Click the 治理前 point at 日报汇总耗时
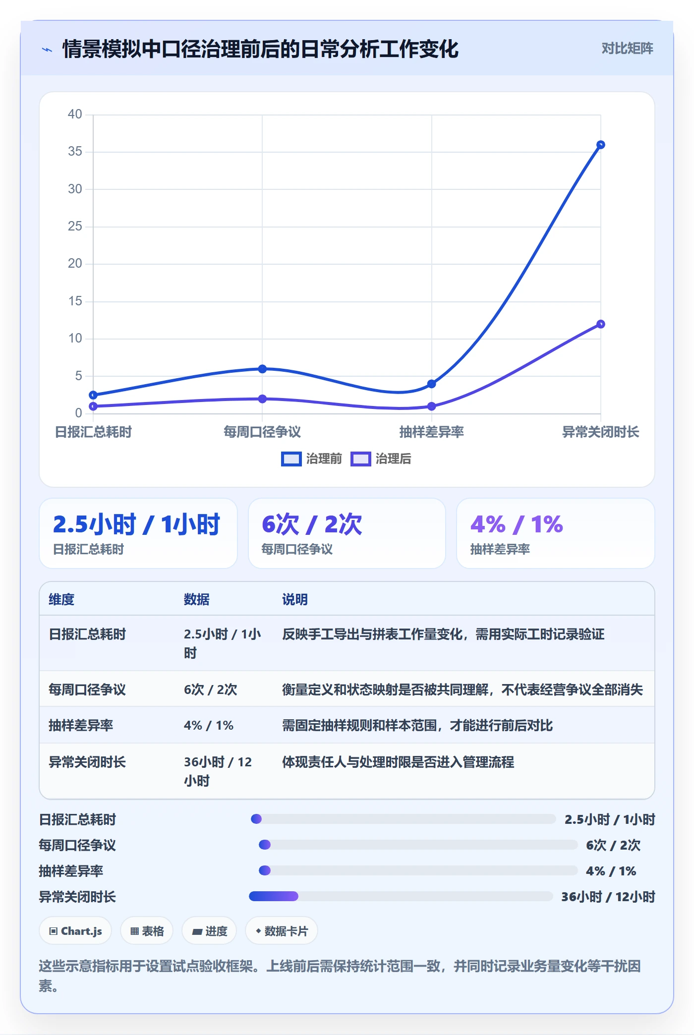This screenshot has width=694, height=1035. click(93, 395)
